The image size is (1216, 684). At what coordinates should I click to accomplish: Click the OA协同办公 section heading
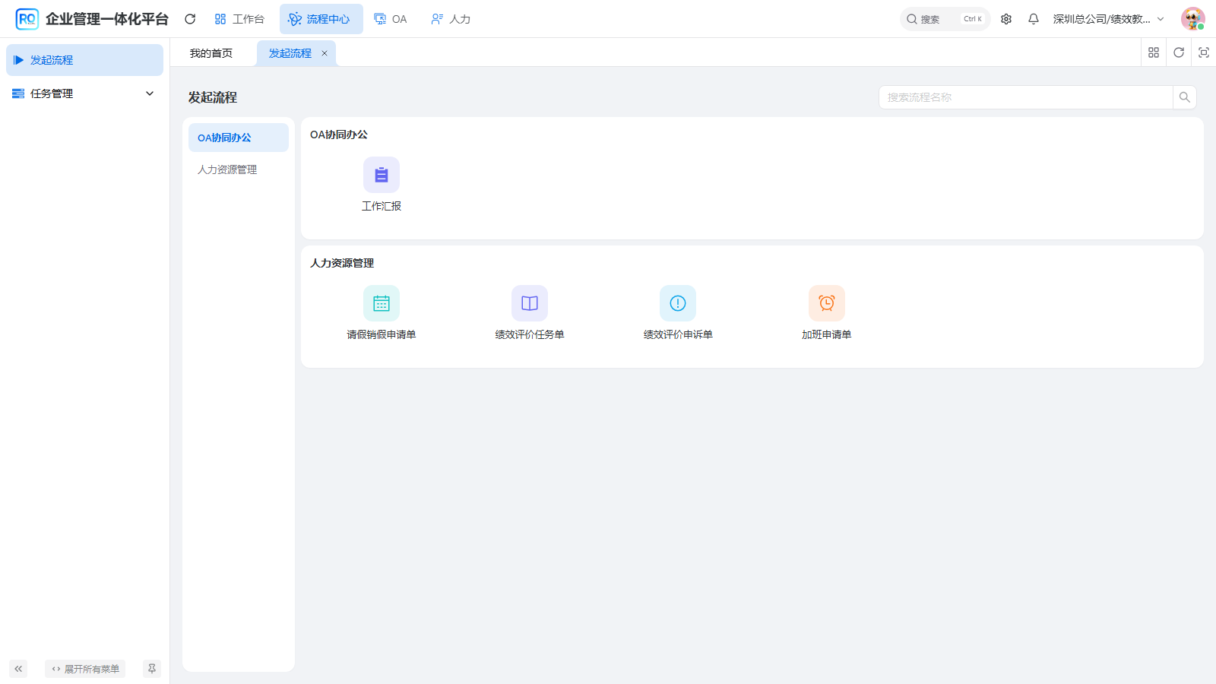[339, 135]
